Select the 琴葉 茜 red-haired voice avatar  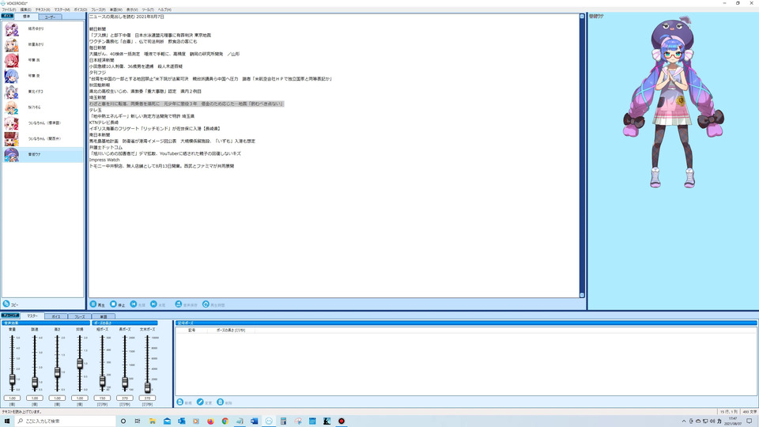[11, 61]
